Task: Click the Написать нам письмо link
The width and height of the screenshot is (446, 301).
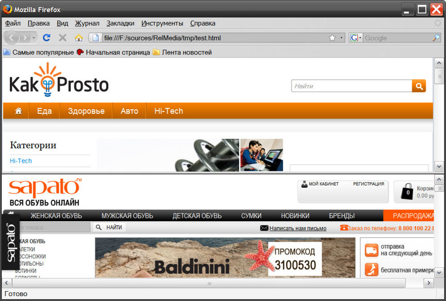Action: [297, 228]
